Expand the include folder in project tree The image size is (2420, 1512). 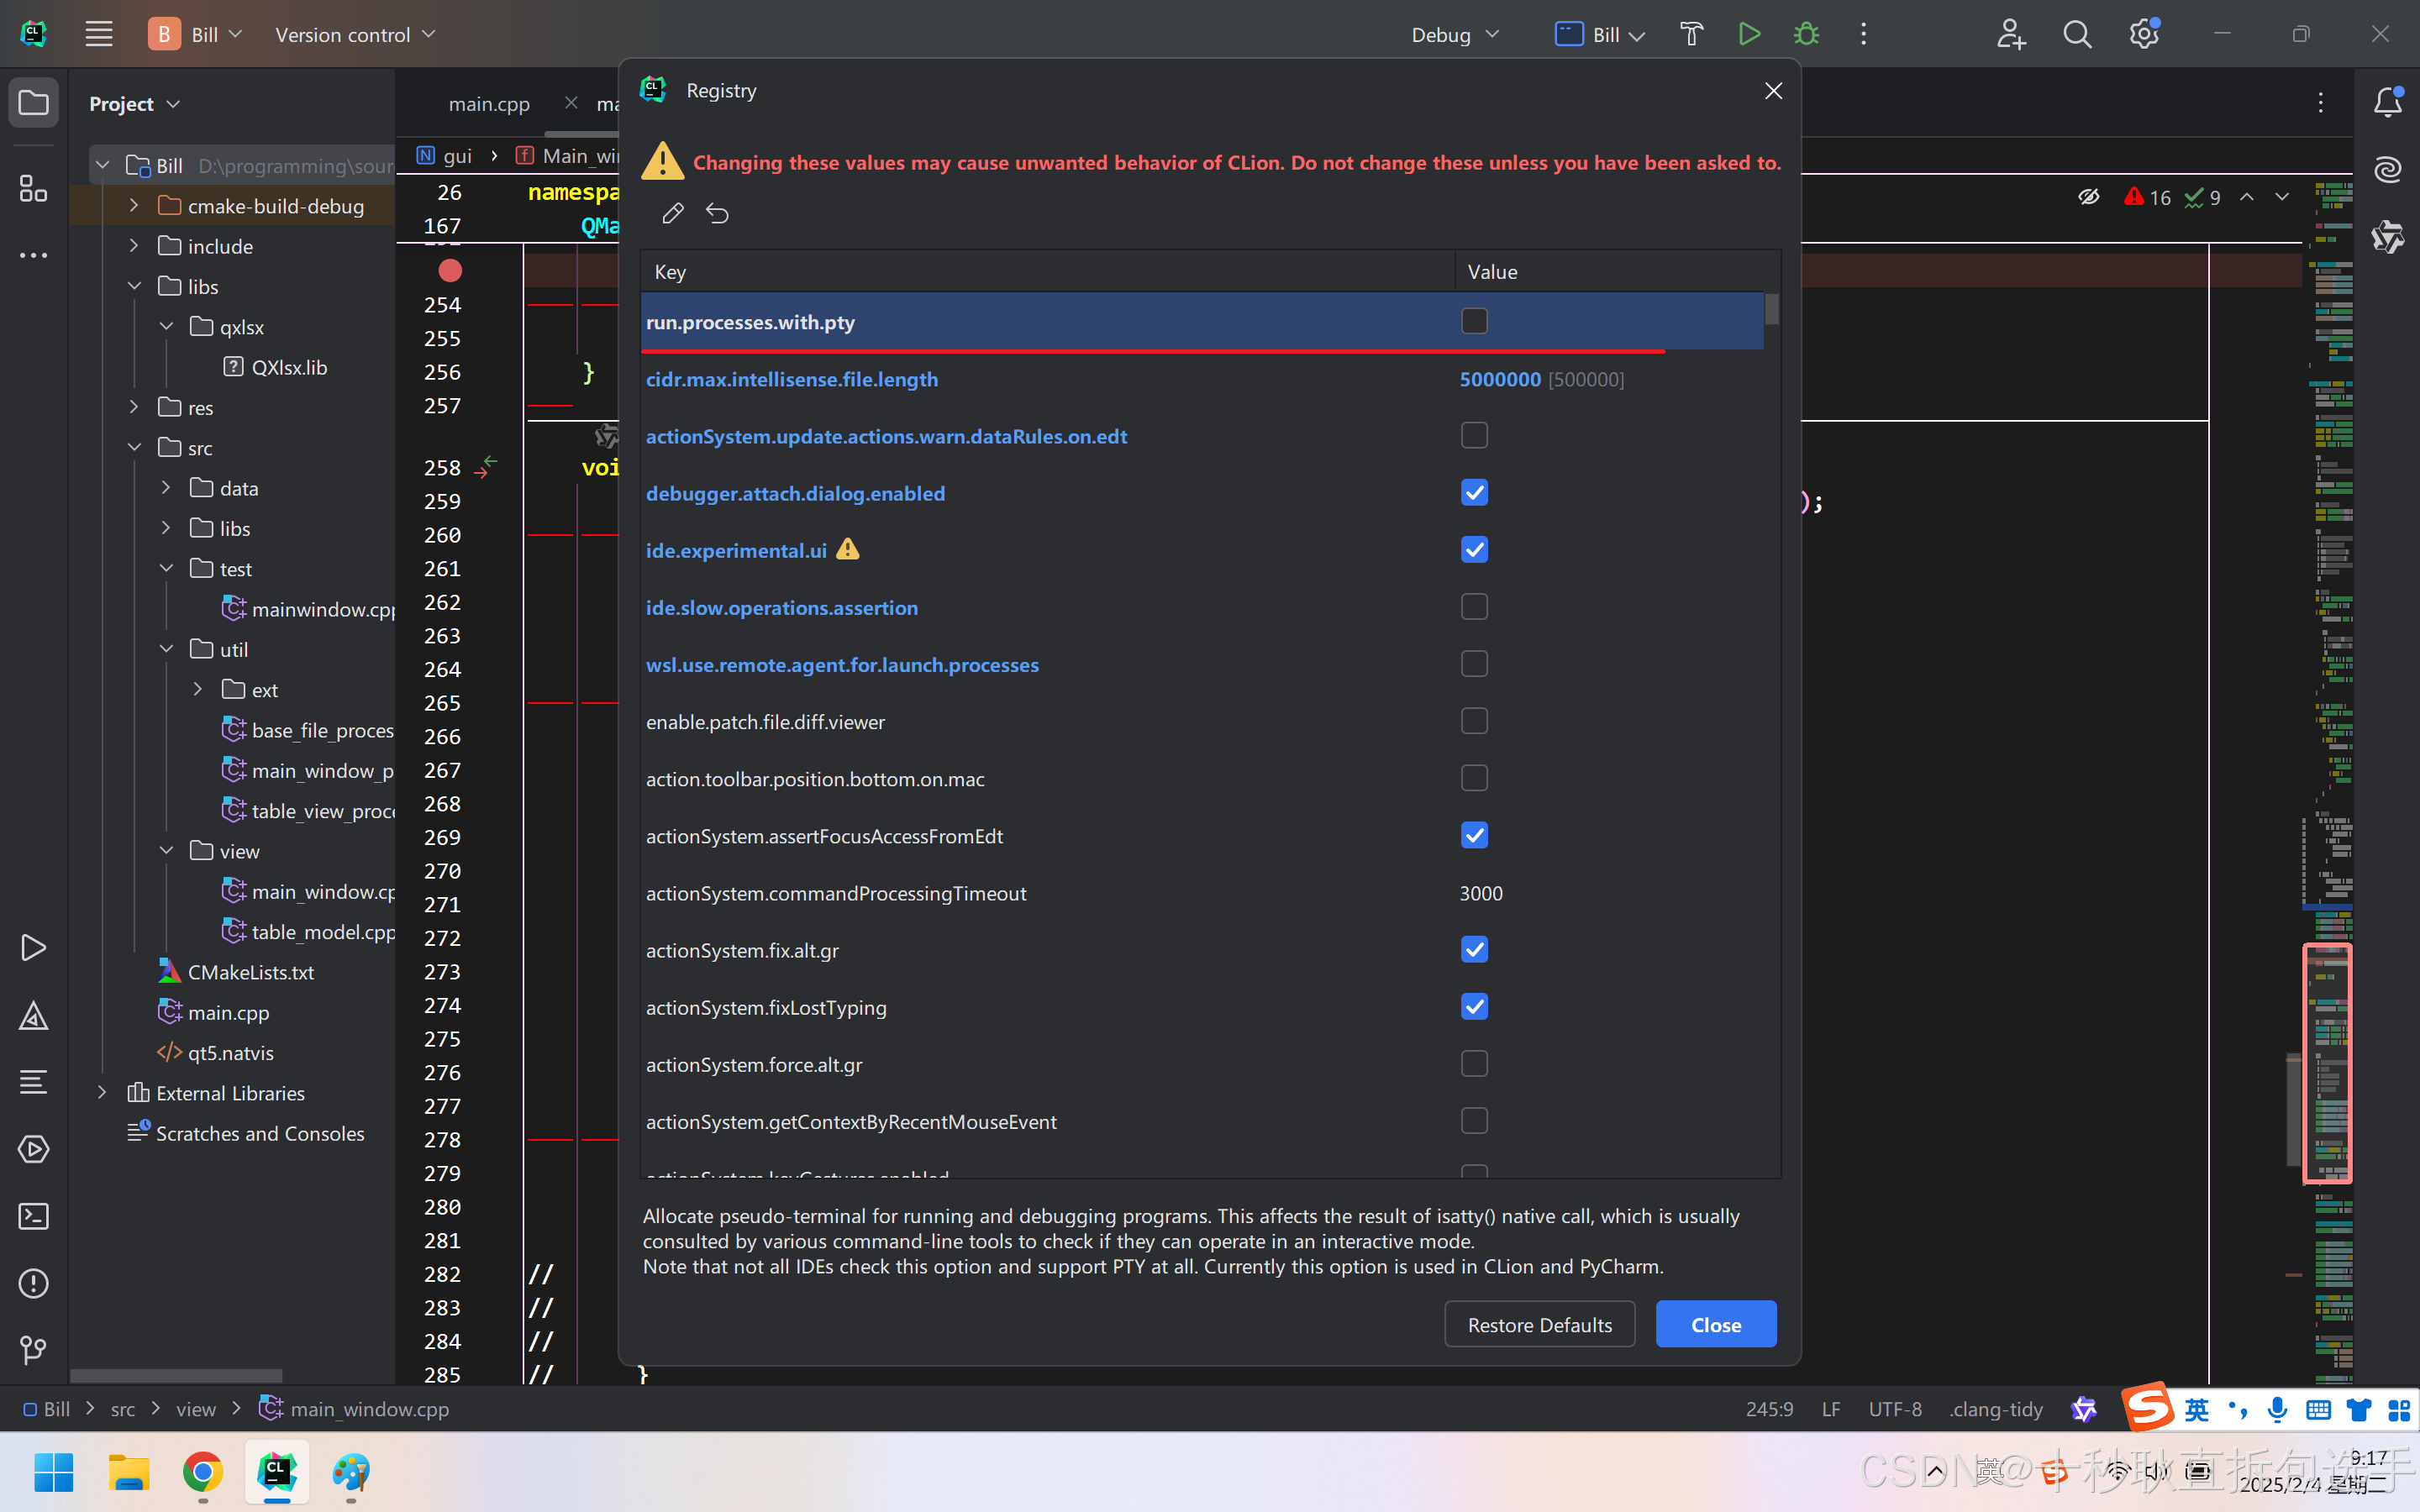134,245
